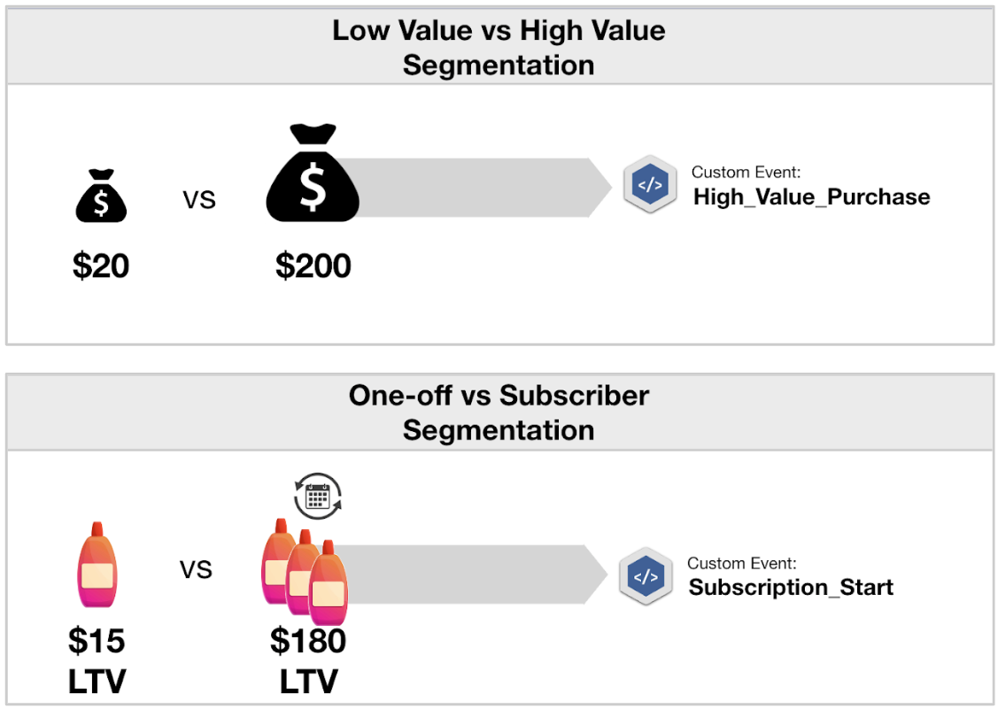Click the Subscription_Start code hexagon icon
This screenshot has height=709, width=998.
[646, 576]
